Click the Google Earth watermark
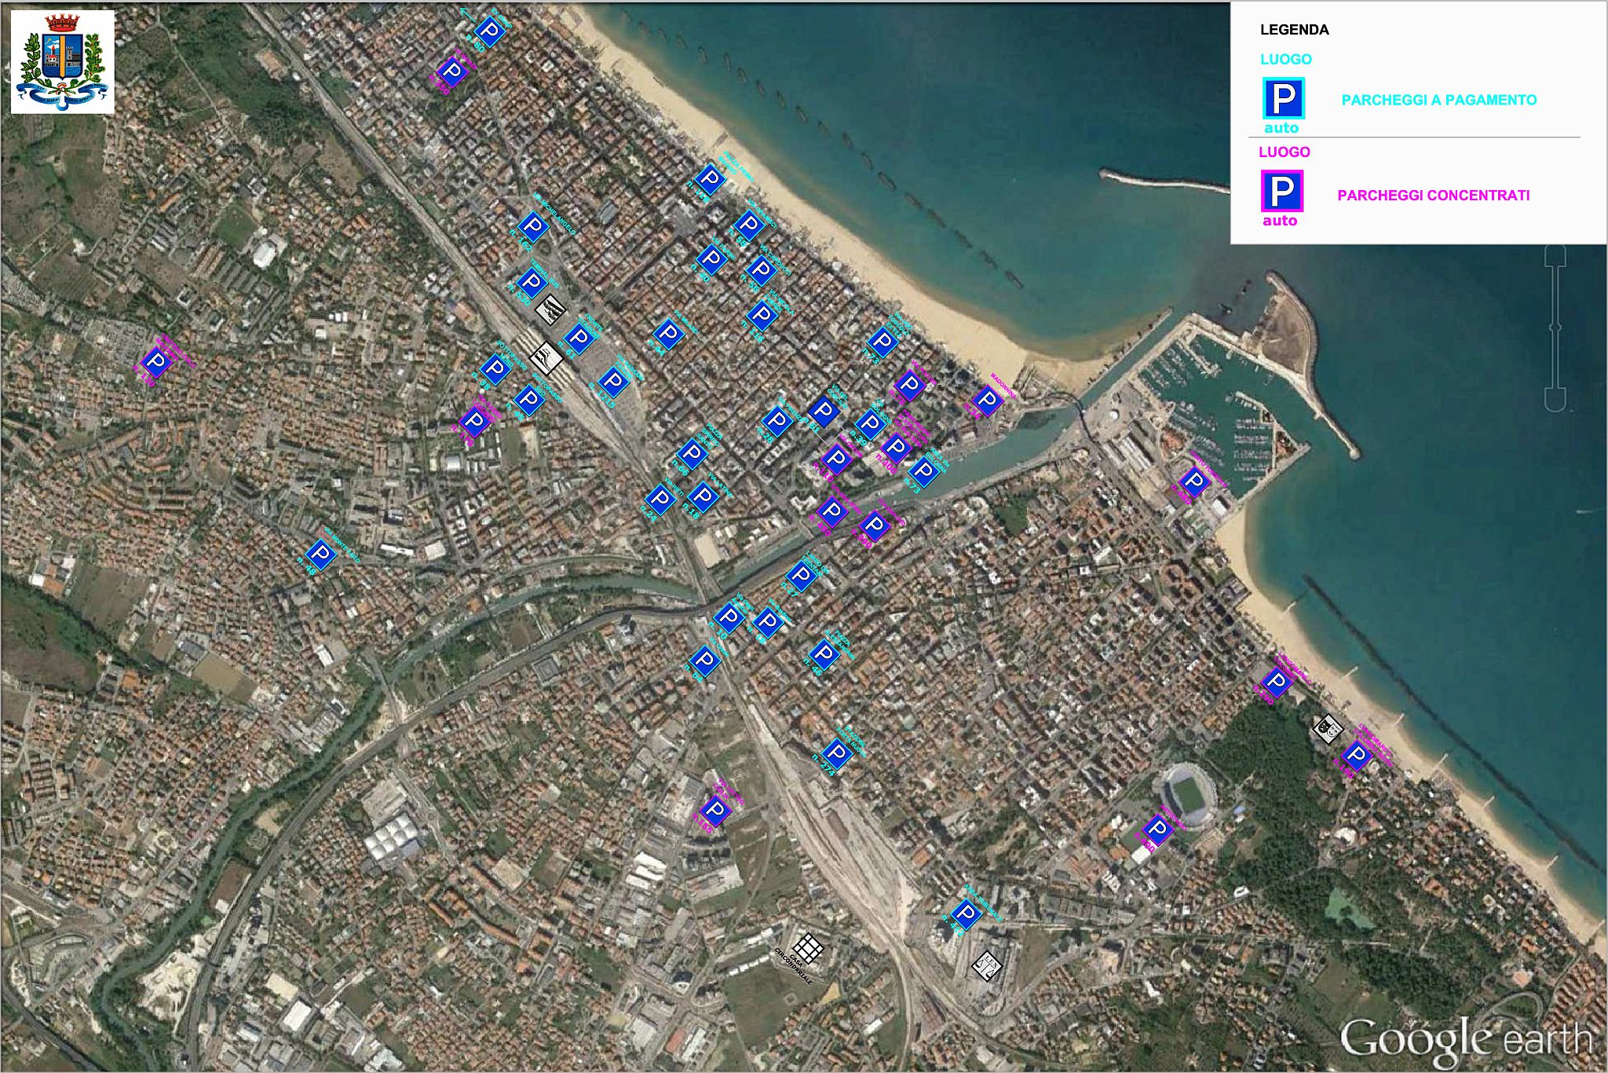 point(1466,1039)
